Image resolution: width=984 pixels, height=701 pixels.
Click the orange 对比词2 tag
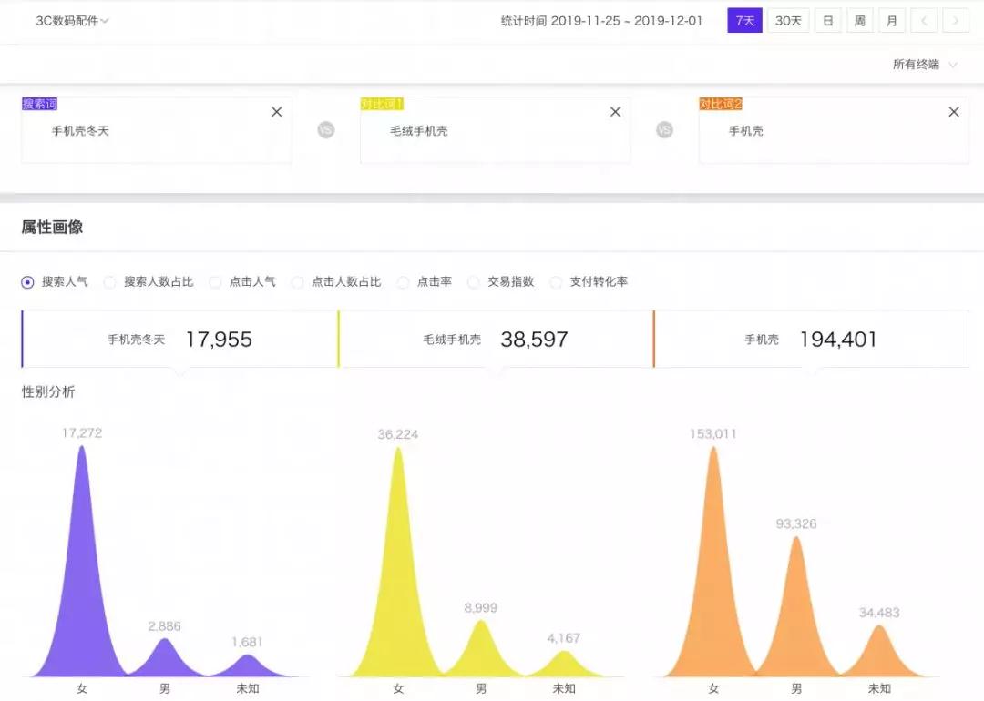[x=721, y=104]
